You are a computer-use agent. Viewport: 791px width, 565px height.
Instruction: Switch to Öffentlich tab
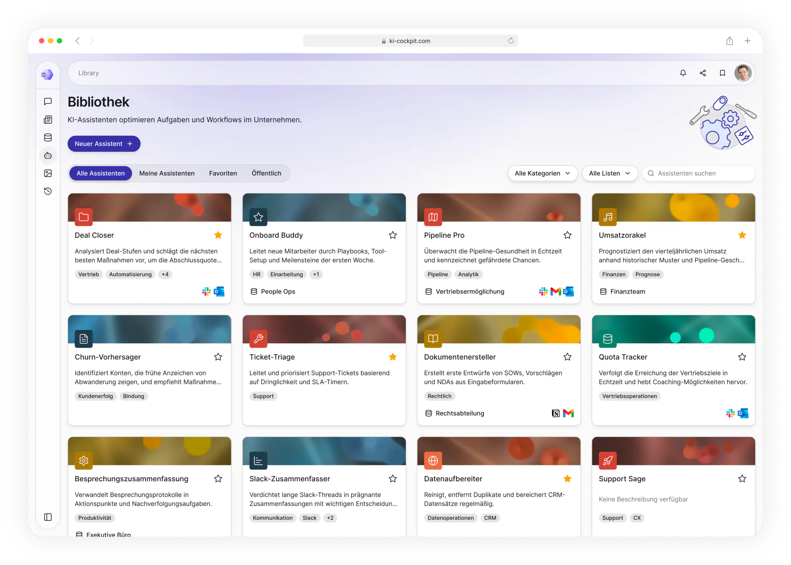pos(266,173)
